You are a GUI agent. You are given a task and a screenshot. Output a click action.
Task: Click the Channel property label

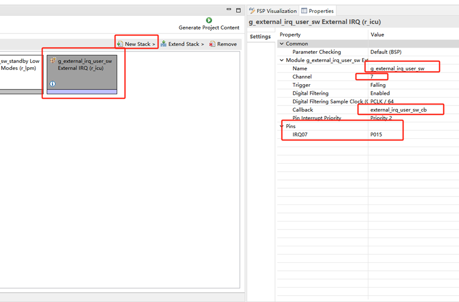(x=302, y=77)
